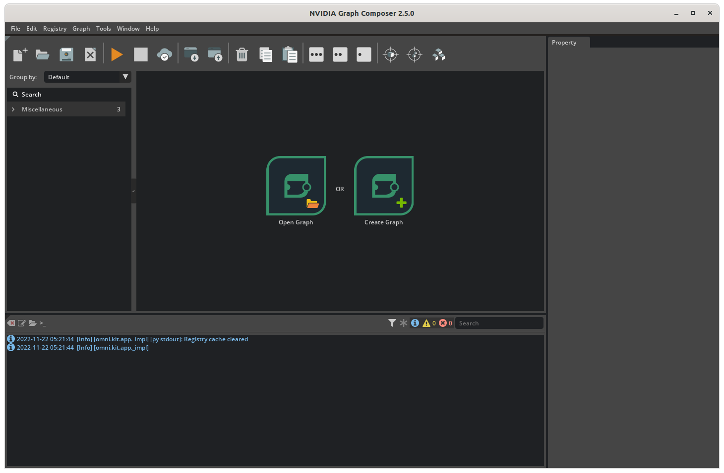This screenshot has width=724, height=473.
Task: Click the console Search field
Action: tap(499, 323)
